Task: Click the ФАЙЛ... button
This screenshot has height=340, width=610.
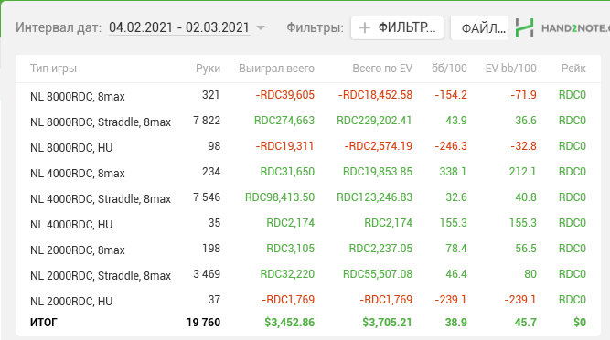Action: [x=479, y=28]
